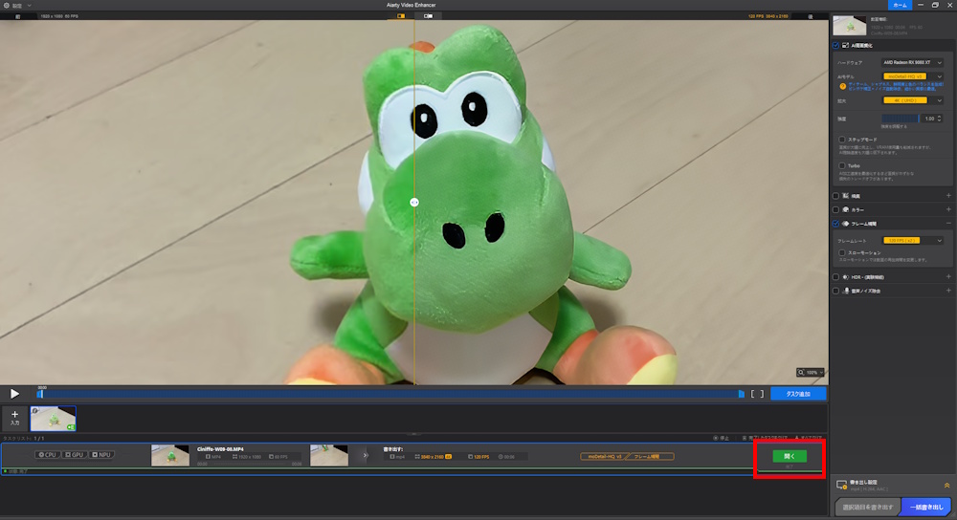This screenshot has width=957, height=520.
Task: Click the green 開く (Open) button
Action: (790, 456)
